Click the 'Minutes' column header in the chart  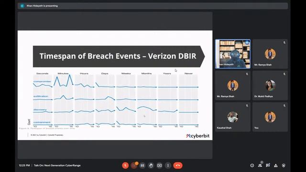click(63, 74)
